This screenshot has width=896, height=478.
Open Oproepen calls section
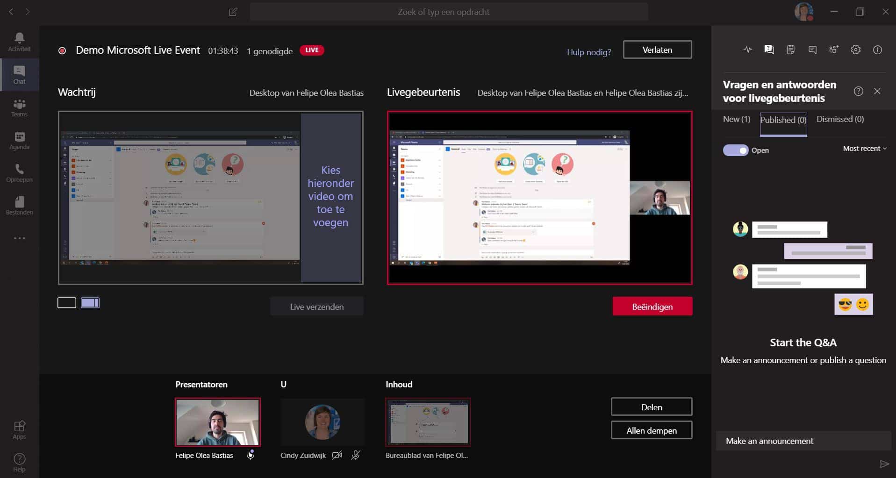pyautogui.click(x=19, y=173)
